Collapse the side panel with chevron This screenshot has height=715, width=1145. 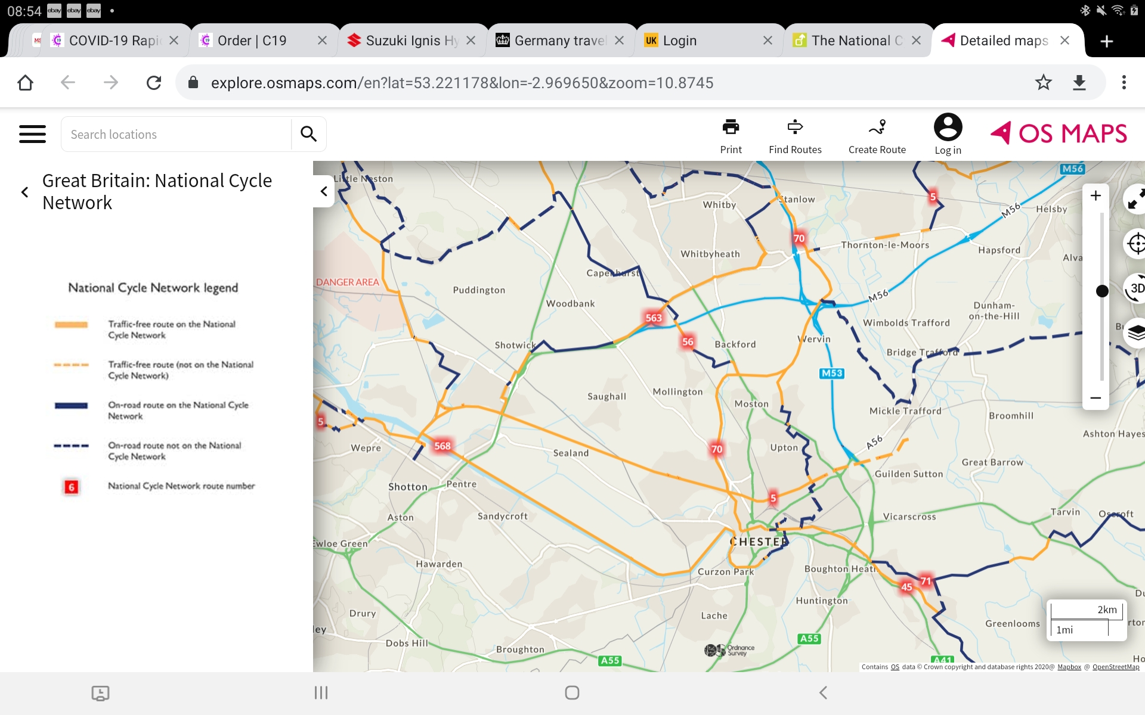pyautogui.click(x=324, y=191)
